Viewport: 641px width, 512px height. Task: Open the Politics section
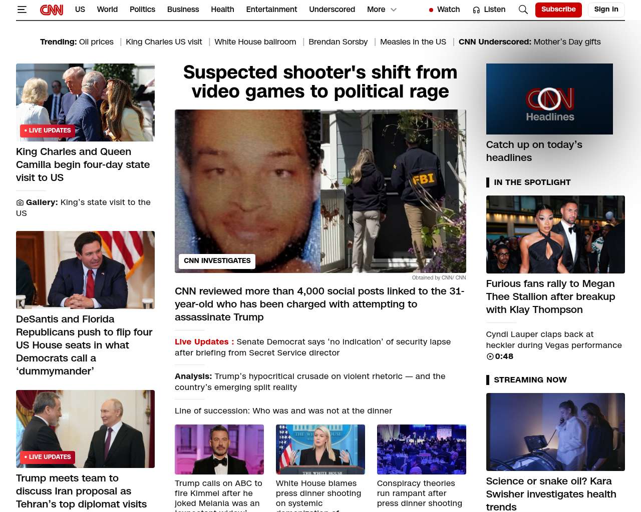coord(142,9)
